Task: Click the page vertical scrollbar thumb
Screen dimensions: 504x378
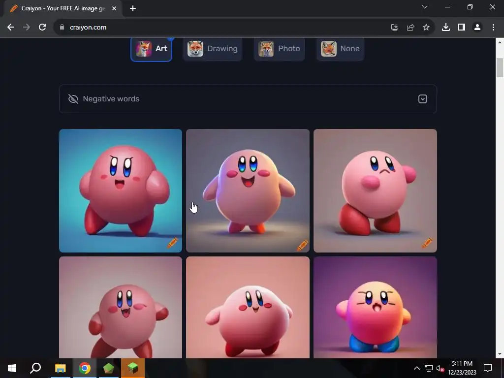Action: point(500,67)
